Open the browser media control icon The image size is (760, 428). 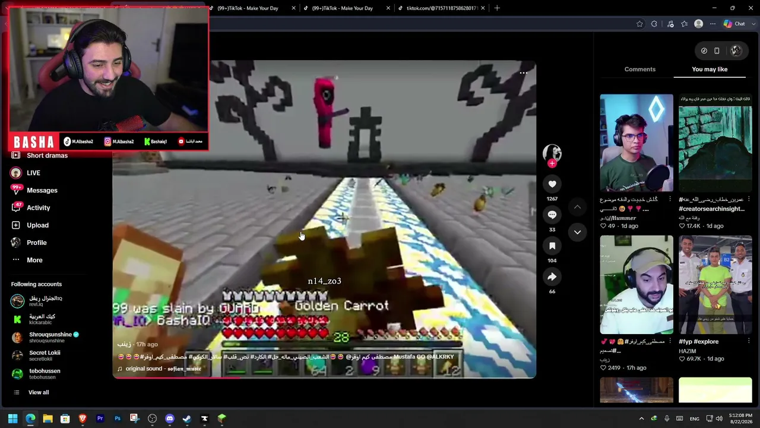pos(670,24)
